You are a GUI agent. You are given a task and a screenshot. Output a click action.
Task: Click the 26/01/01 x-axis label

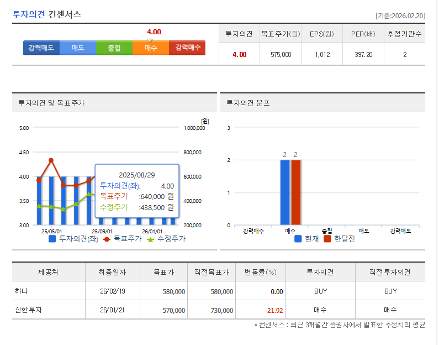152,232
